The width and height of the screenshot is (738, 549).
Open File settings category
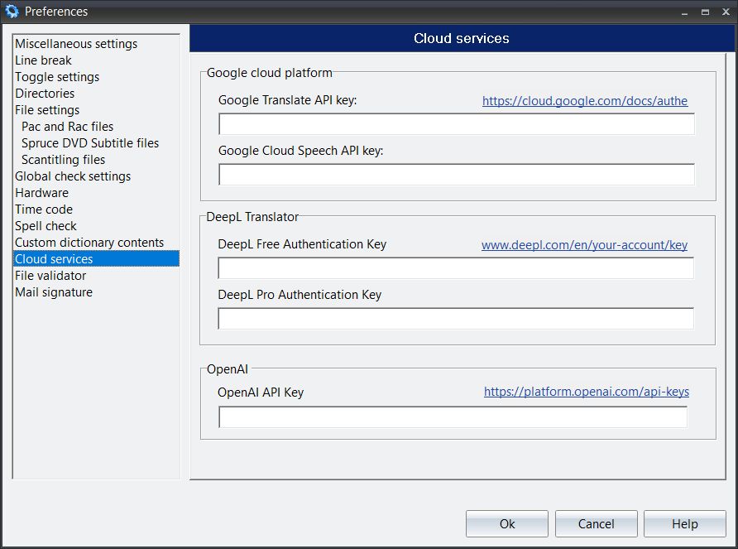click(47, 110)
